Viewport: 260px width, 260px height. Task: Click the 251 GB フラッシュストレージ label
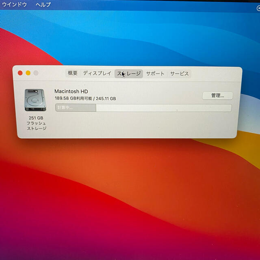click(36, 123)
